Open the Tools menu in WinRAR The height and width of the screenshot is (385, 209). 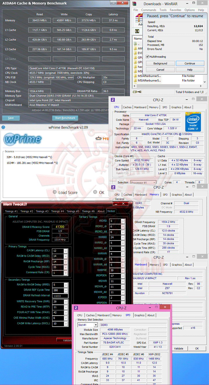click(163, 10)
